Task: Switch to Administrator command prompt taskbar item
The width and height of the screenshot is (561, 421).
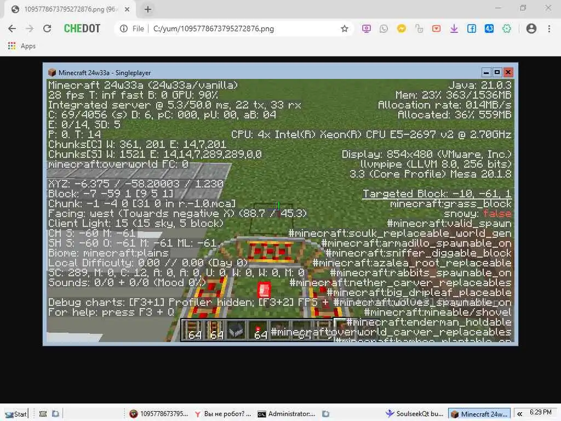Action: tap(287, 414)
